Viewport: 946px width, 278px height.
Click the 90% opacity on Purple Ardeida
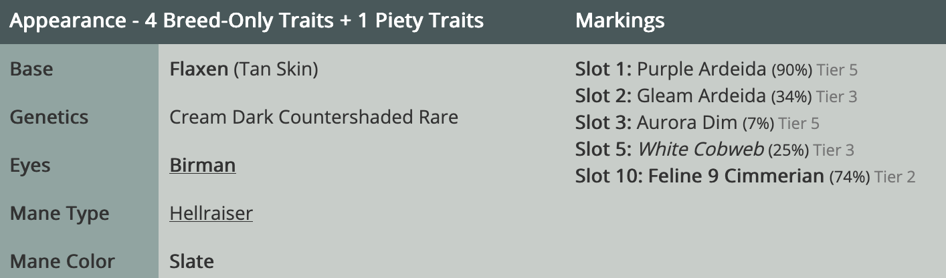click(x=791, y=69)
